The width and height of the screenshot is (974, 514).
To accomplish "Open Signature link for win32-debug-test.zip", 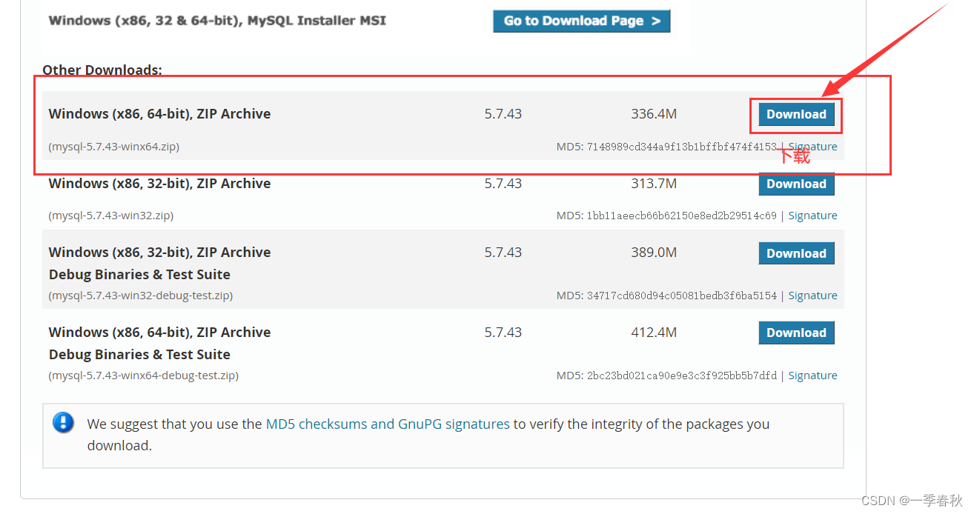I will pos(812,296).
